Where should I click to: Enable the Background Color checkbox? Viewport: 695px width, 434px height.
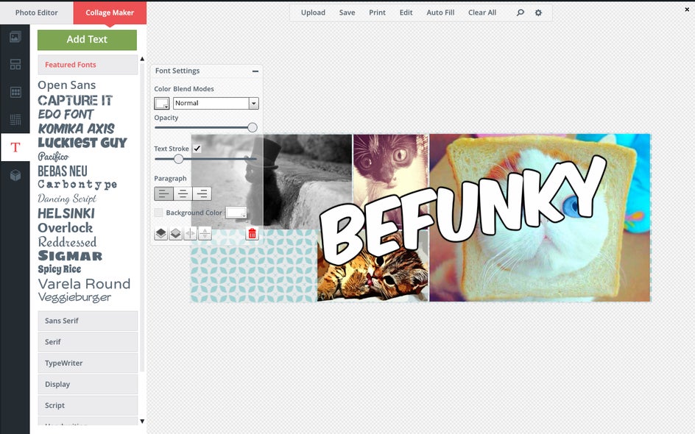[158, 213]
